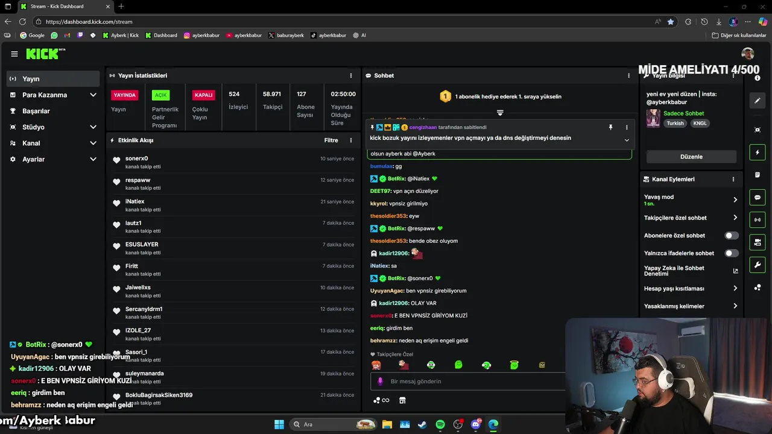Open Yayın İstatistikleri panel three-dot menu
This screenshot has height=434, width=772.
pyautogui.click(x=351, y=75)
